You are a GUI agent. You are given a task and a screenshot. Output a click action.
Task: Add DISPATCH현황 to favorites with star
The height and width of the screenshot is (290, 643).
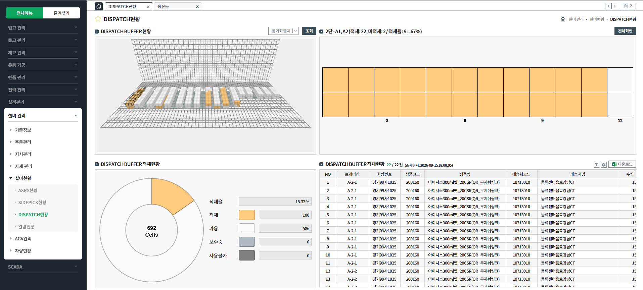click(98, 19)
